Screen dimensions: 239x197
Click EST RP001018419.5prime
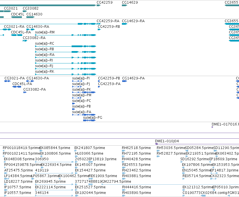click(21, 148)
